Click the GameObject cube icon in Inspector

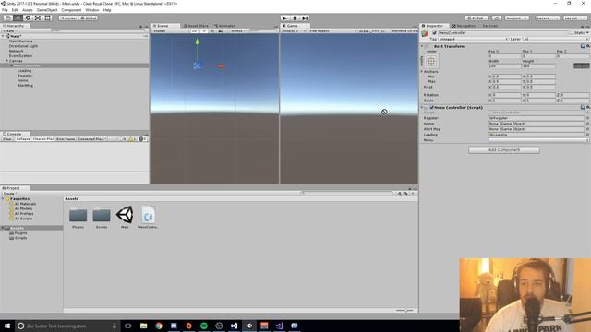click(425, 33)
